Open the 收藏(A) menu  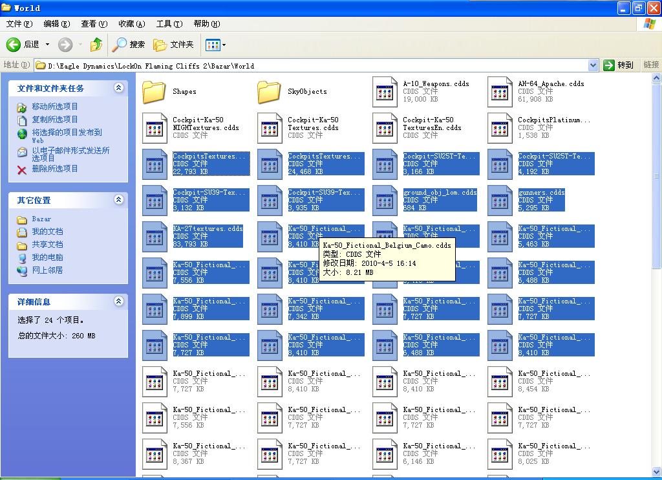coord(132,24)
